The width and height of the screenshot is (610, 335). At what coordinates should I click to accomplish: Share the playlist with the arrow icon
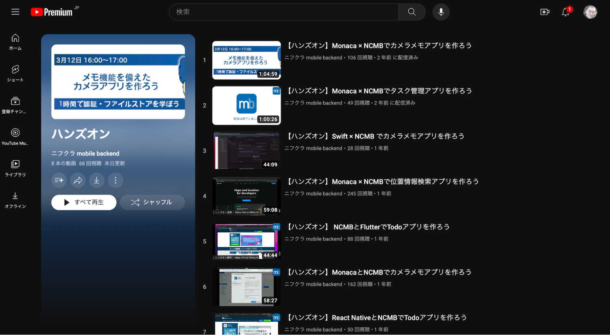[78, 180]
